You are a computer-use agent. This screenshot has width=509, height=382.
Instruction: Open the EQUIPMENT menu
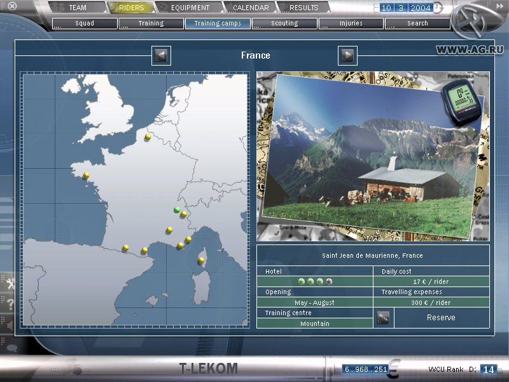190,8
